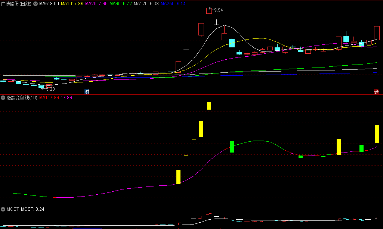
Task: Click the highest yellow bar in 涨跌变色线 panel
Action: pos(209,106)
